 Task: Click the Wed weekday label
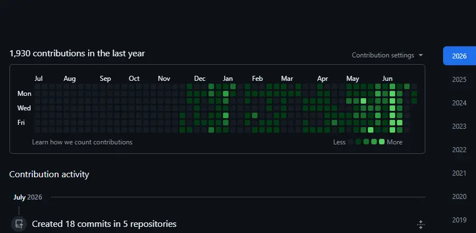tap(24, 108)
